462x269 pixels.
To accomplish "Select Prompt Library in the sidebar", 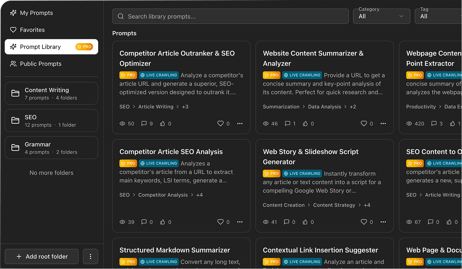I will point(51,47).
